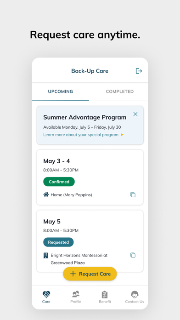Viewport: 180px width, 320px height.
Task: Open the Care heart icon tab
Action: coord(46,297)
